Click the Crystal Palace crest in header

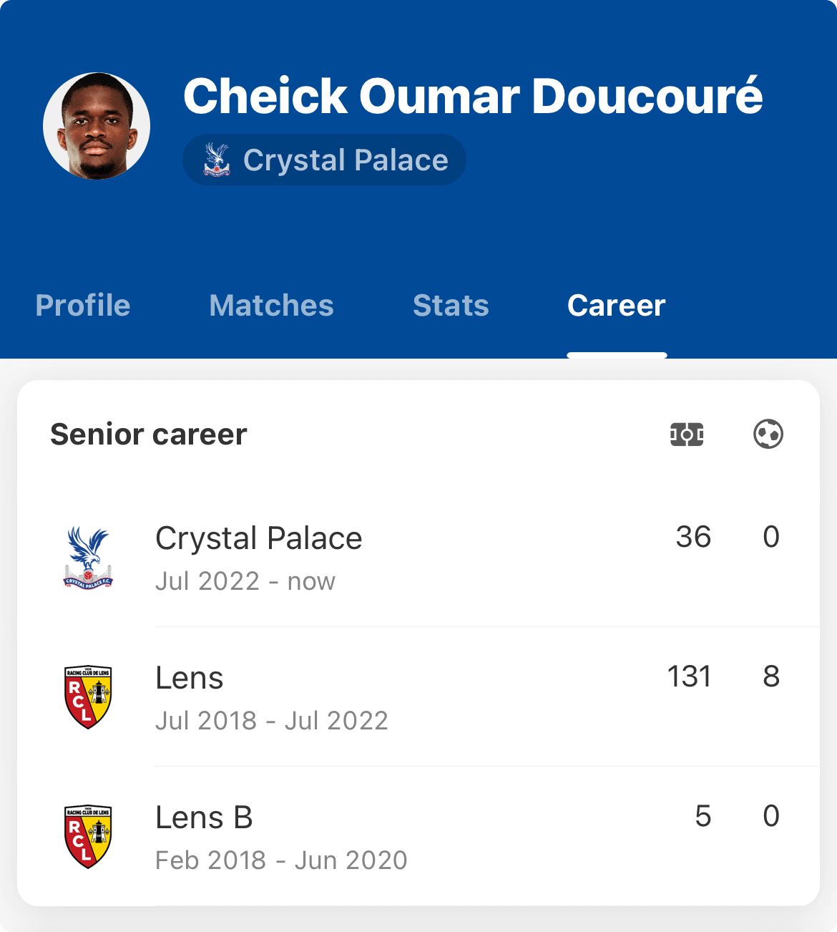tap(216, 160)
